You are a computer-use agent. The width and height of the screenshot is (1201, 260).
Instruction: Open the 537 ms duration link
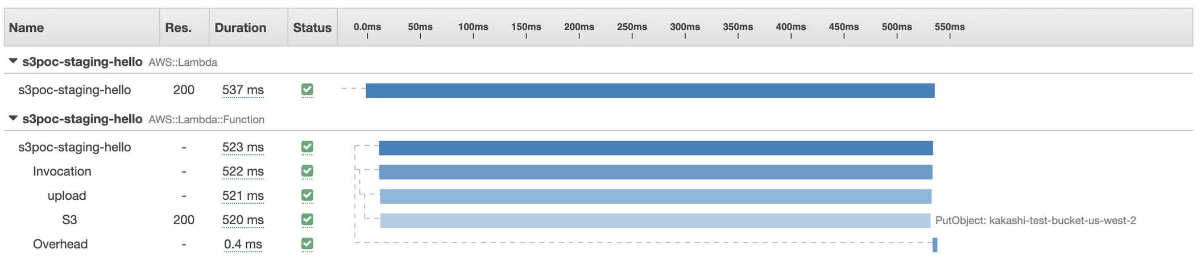(x=243, y=90)
